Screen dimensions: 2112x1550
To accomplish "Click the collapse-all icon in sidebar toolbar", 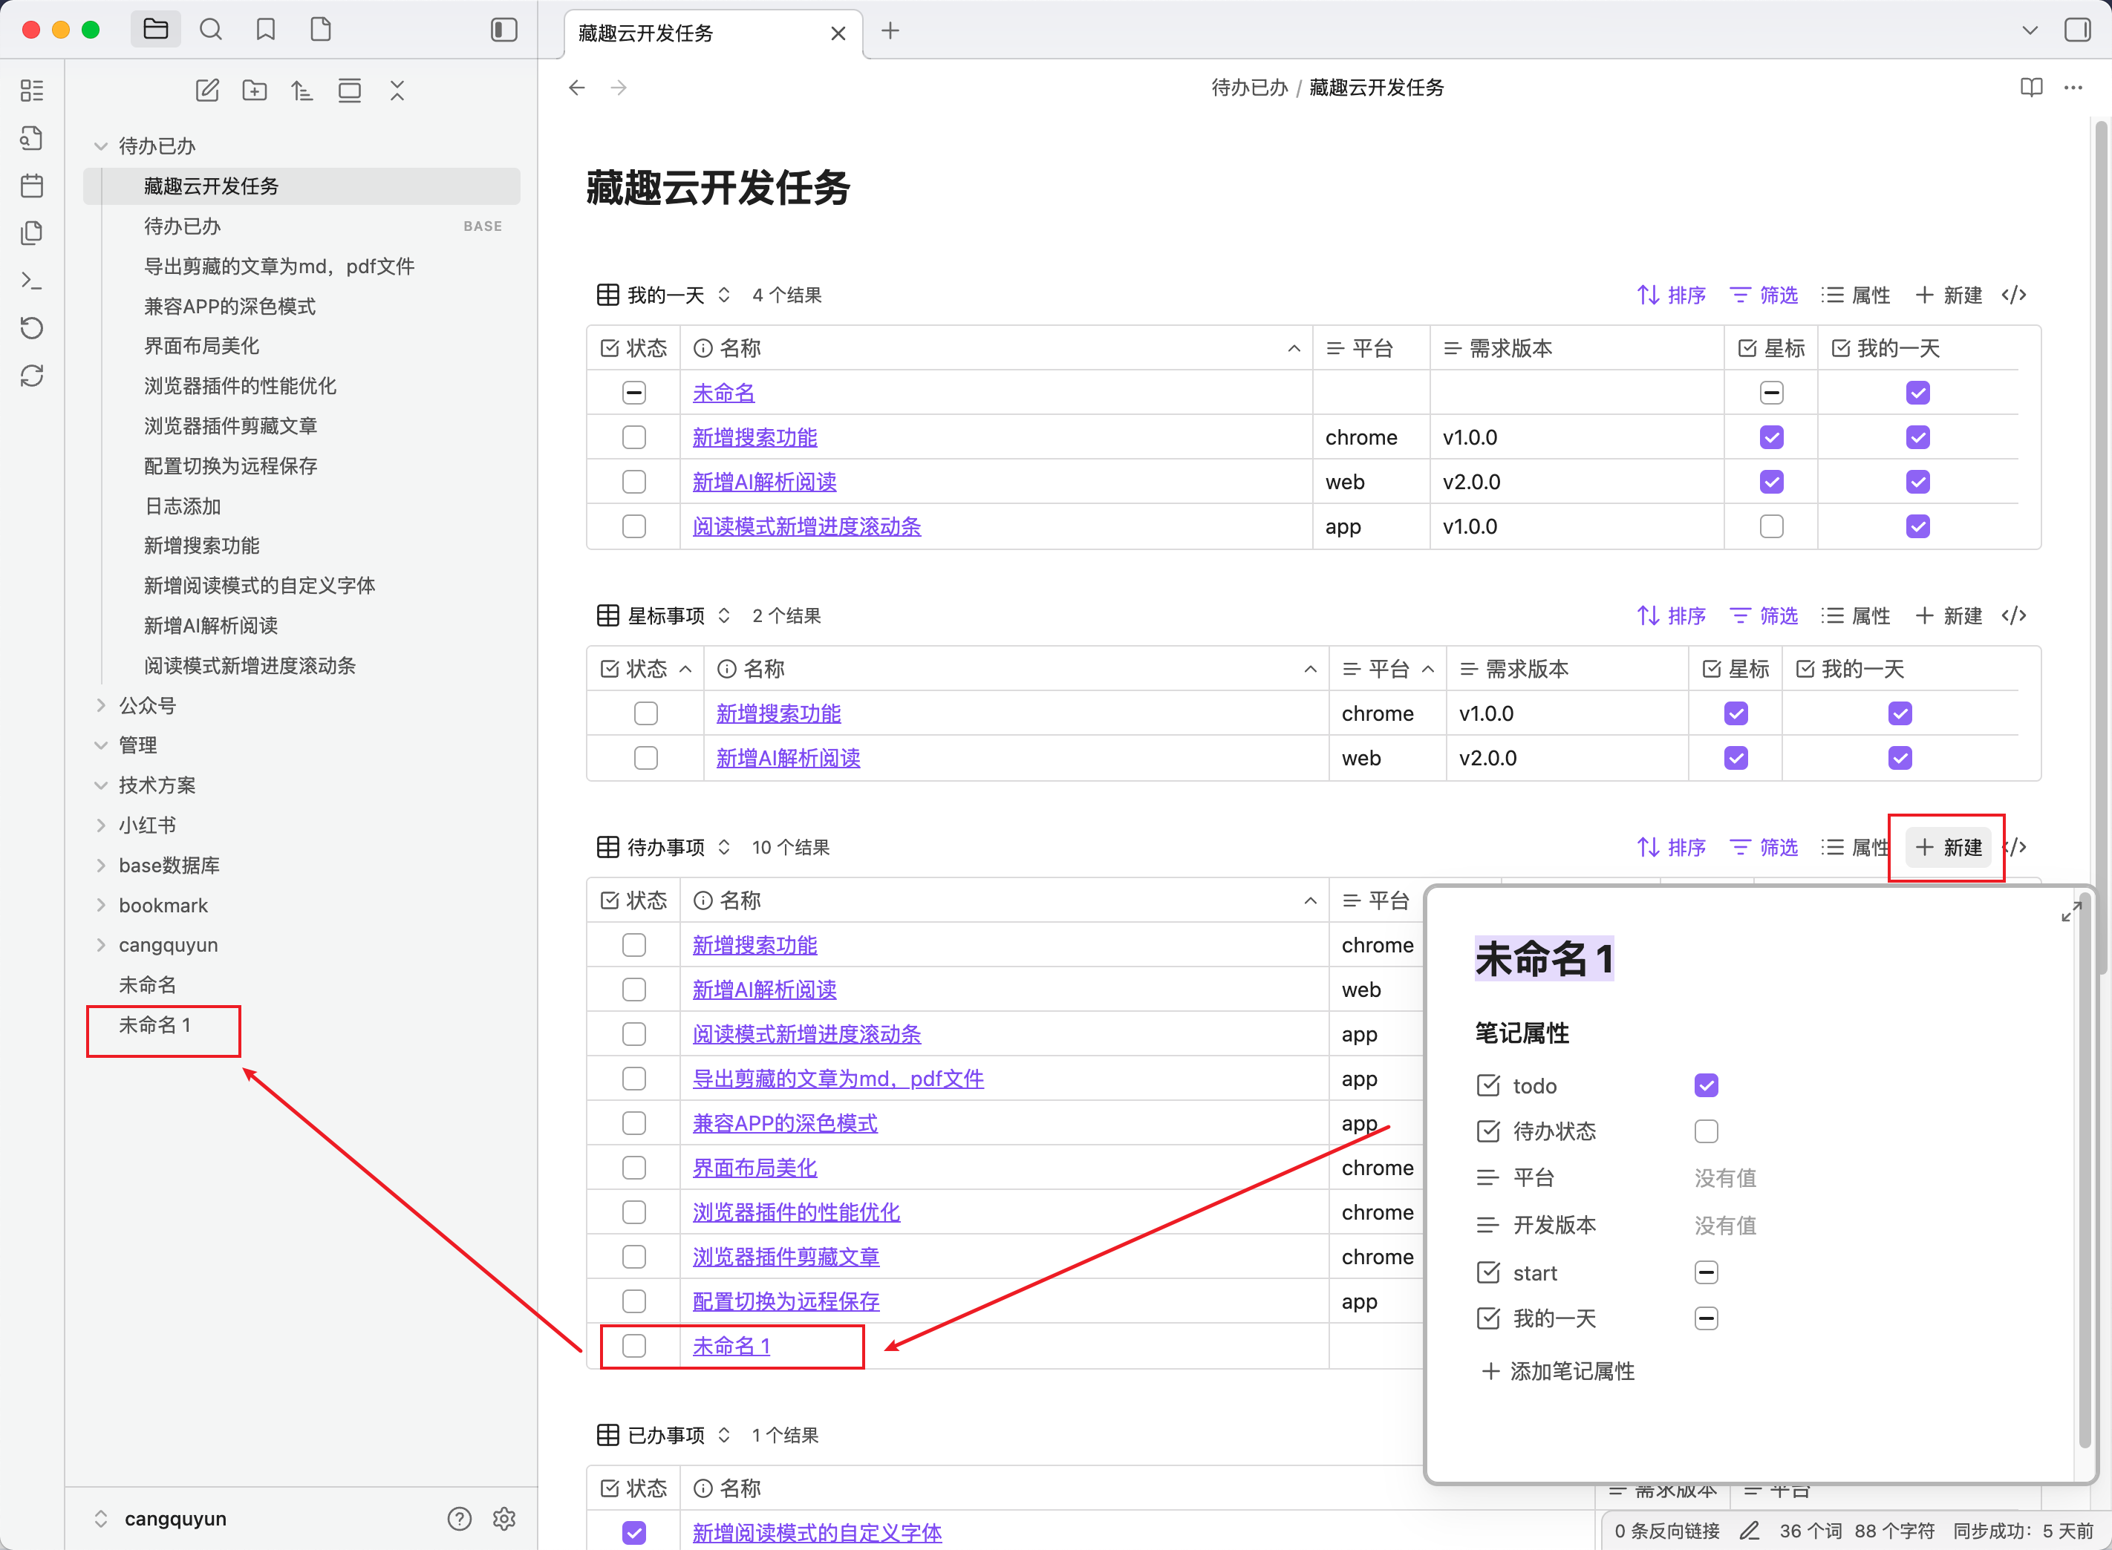I will pyautogui.click(x=397, y=90).
